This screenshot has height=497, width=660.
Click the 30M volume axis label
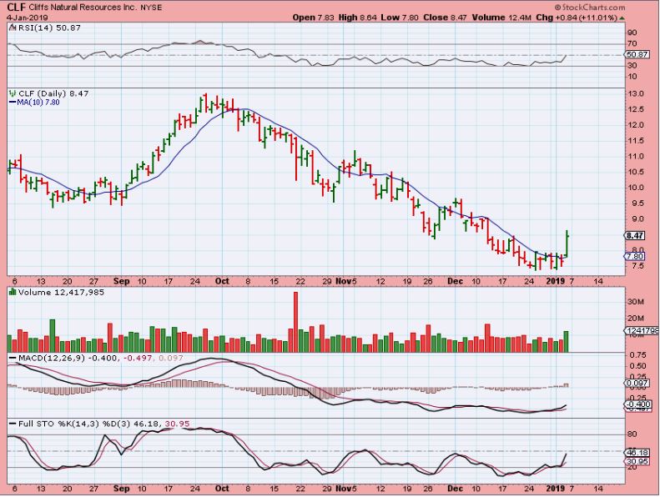[636, 302]
